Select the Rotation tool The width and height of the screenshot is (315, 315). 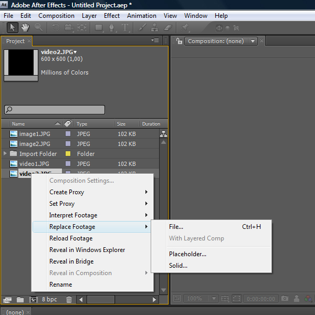(56, 27)
